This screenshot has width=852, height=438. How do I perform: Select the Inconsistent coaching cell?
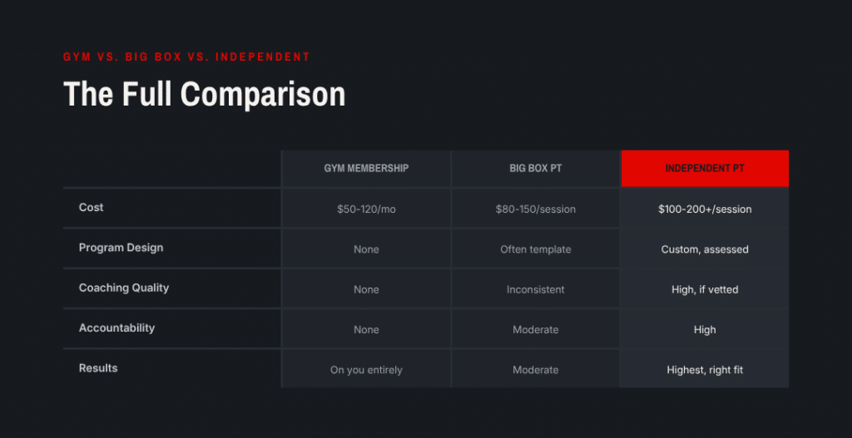point(535,289)
